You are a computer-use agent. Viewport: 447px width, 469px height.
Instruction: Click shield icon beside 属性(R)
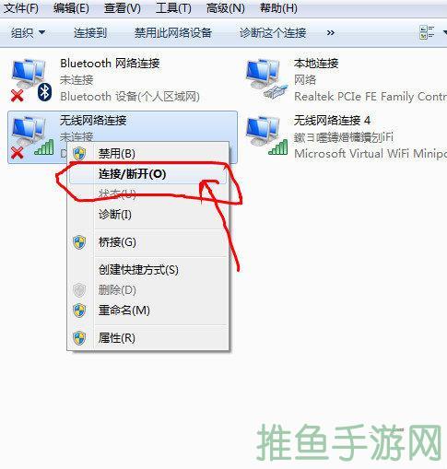(x=79, y=338)
